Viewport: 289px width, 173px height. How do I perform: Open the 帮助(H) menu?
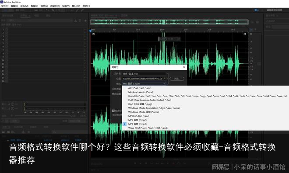pos(86,6)
